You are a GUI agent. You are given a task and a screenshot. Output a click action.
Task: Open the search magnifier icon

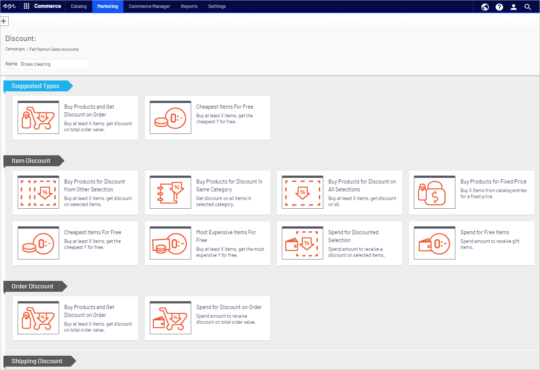click(528, 7)
